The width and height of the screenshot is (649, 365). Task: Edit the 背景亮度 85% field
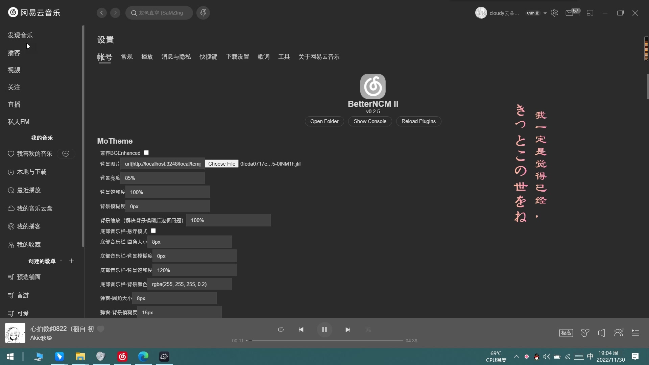pyautogui.click(x=163, y=178)
